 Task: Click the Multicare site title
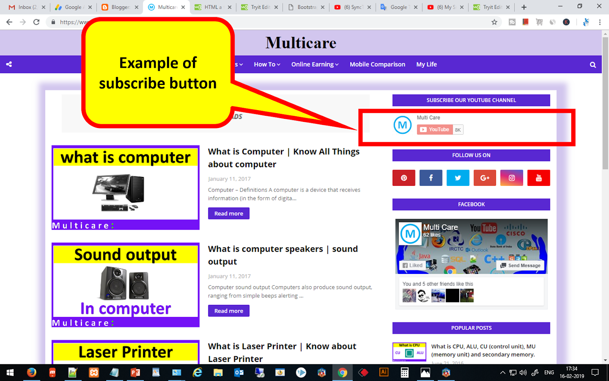point(301,43)
